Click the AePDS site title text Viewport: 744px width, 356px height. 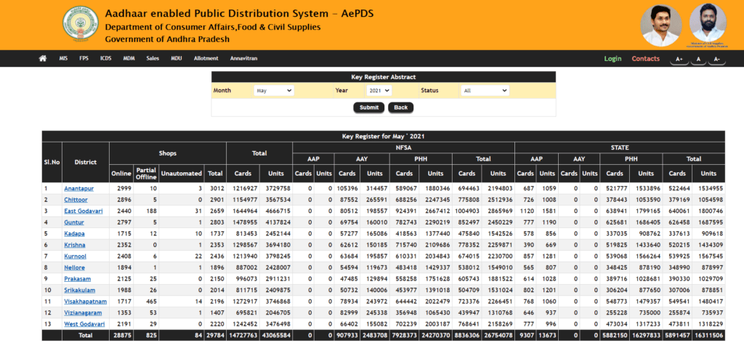239,13
